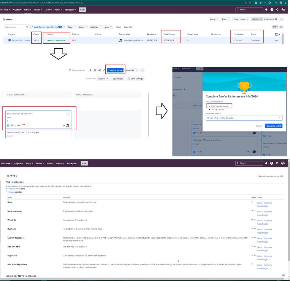The height and width of the screenshot is (281, 290).
Task: Star the sprint board as favorite
Action: [95, 70]
